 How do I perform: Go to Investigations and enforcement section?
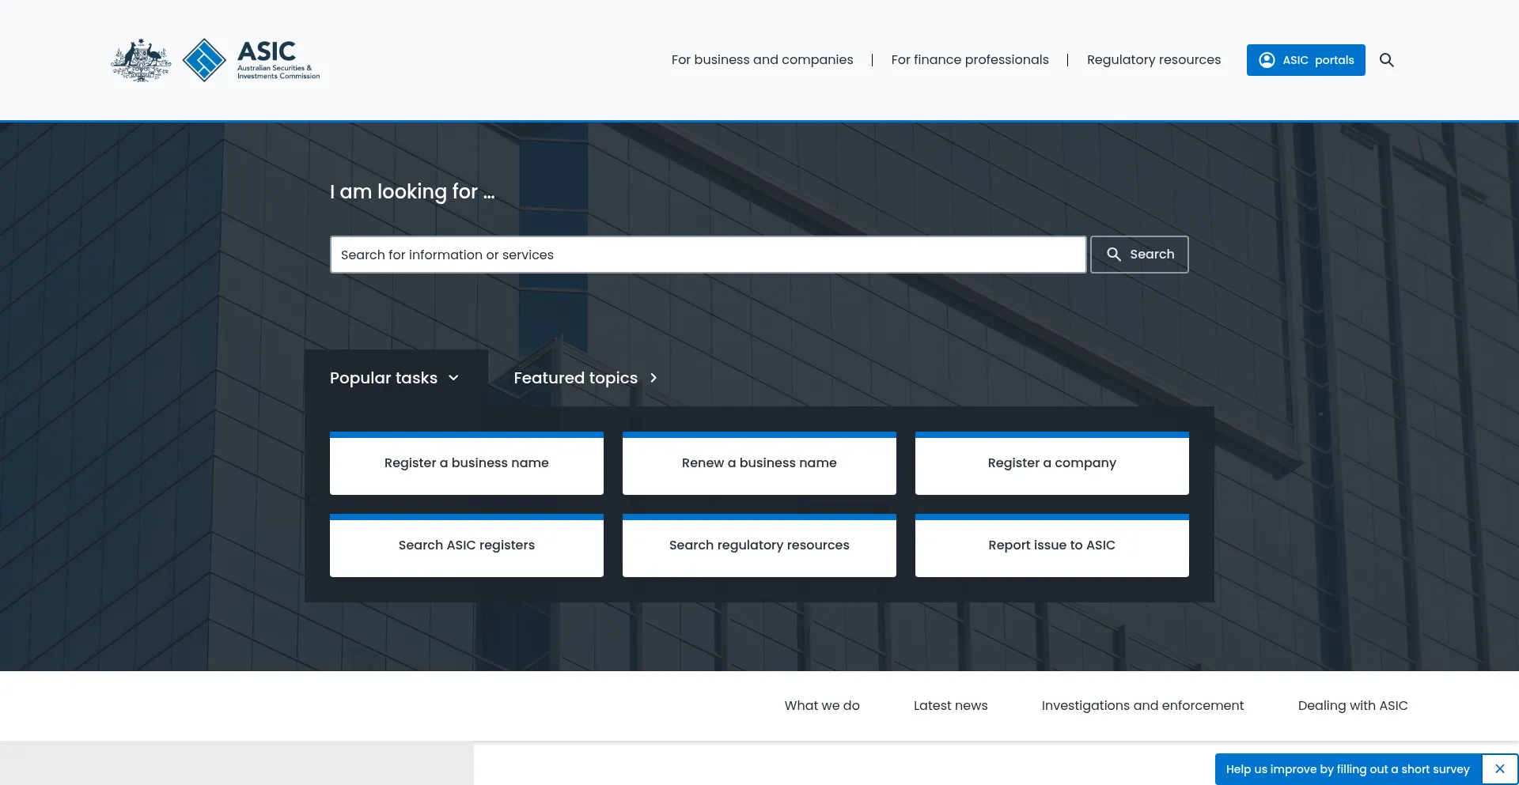pyautogui.click(x=1142, y=705)
